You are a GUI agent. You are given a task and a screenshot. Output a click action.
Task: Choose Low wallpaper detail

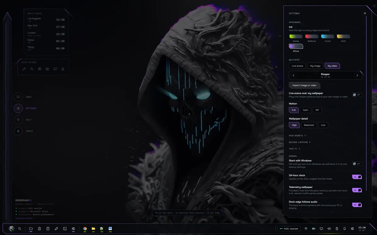tap(323, 125)
